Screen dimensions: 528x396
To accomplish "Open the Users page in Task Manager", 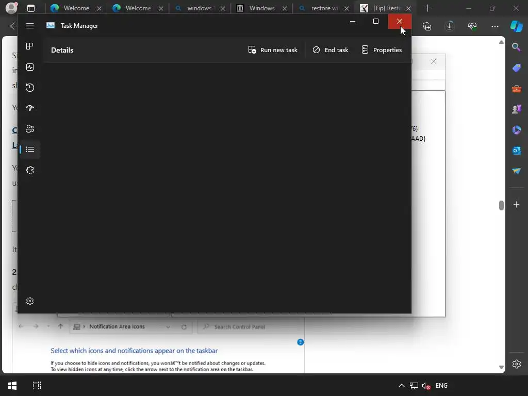I will (x=30, y=128).
